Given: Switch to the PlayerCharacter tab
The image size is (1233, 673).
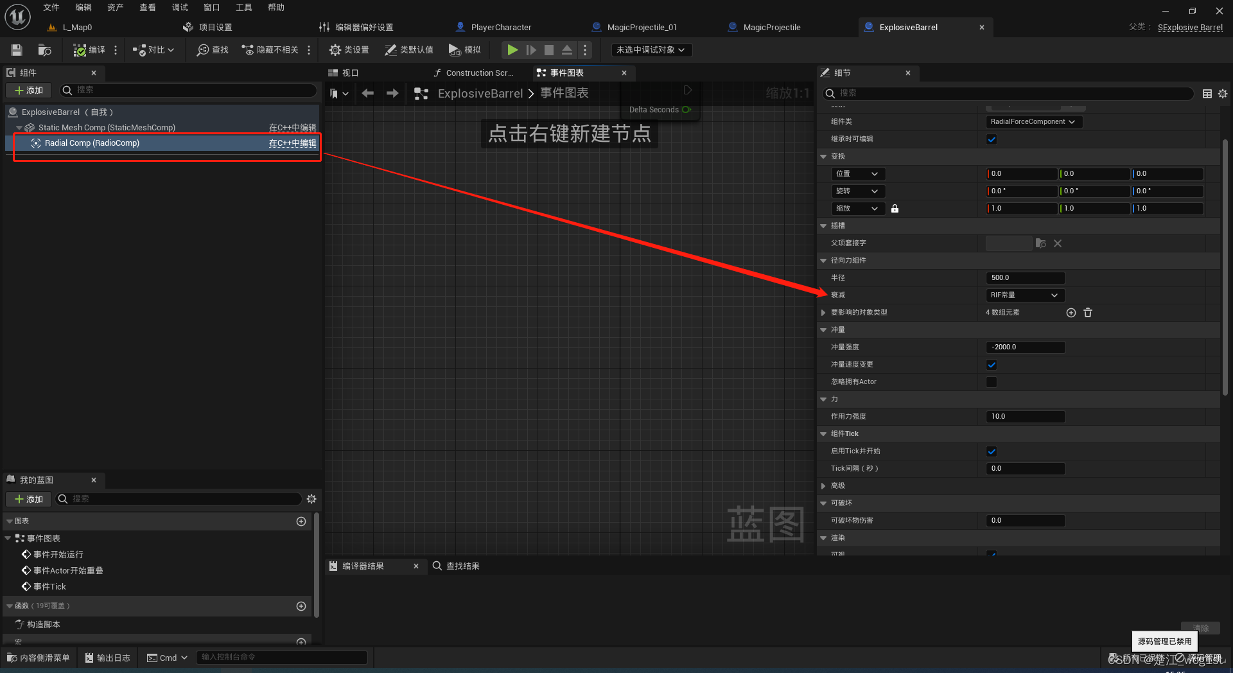Looking at the screenshot, I should 501,28.
